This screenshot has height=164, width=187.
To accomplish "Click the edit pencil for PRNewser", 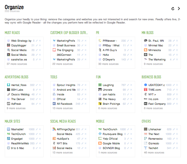I will coord(128,41).
